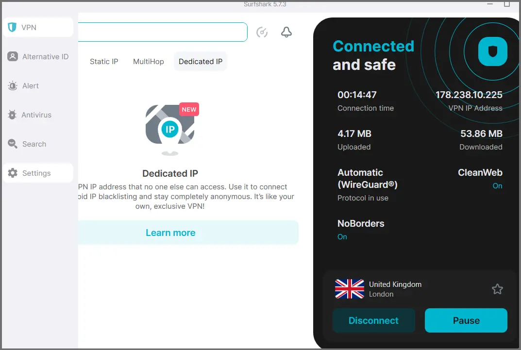Toggle CleanWeb On status
The width and height of the screenshot is (521, 350).
pyautogui.click(x=497, y=186)
